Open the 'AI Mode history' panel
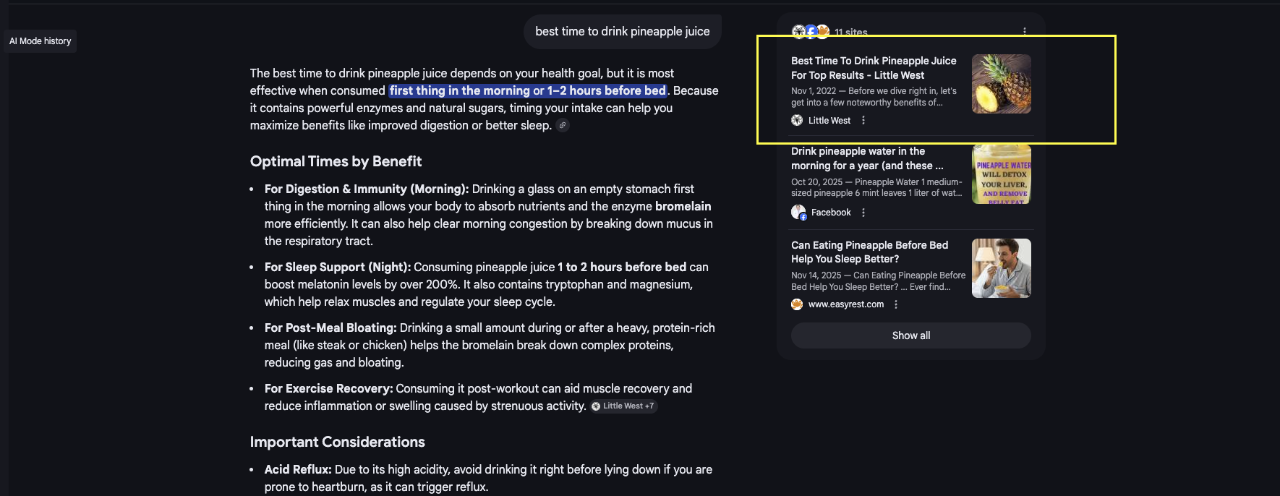This screenshot has height=496, width=1280. tap(40, 41)
